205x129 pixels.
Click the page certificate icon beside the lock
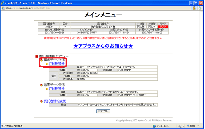point(200,8)
